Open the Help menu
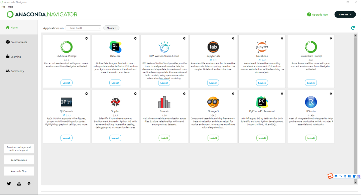 (x=11, y=7)
